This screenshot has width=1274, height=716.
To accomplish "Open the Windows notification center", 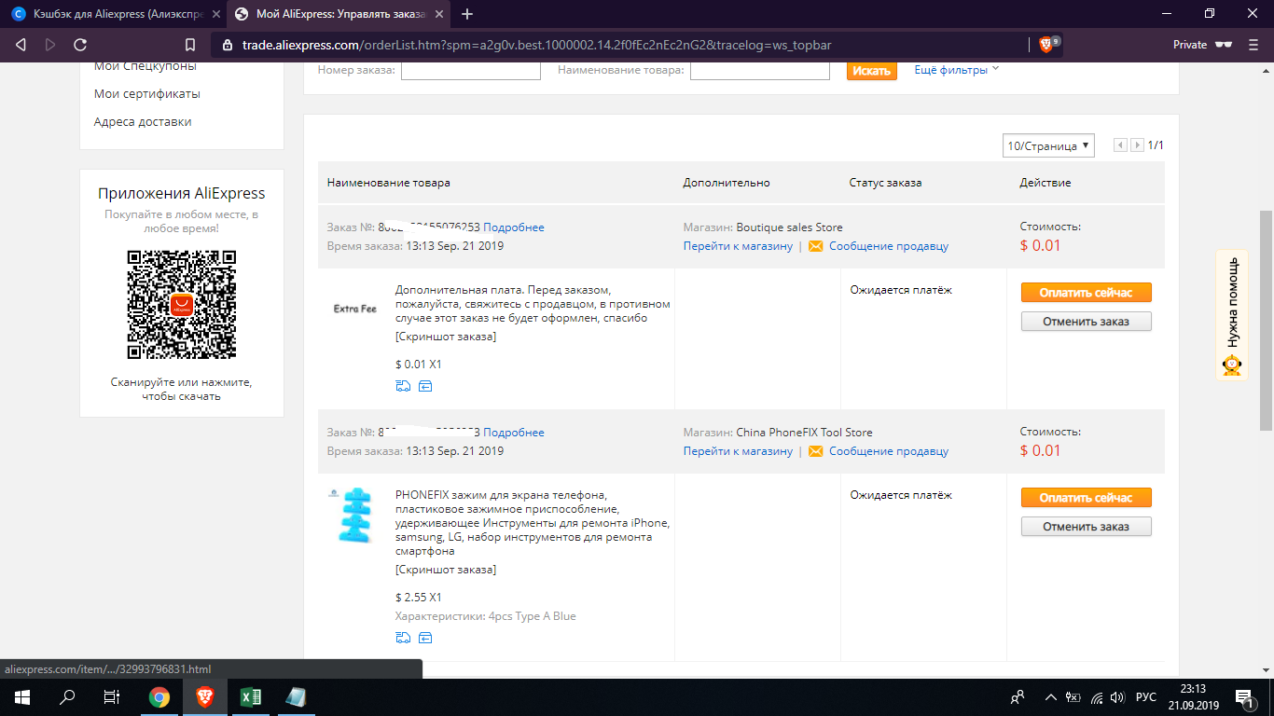I will (1244, 697).
